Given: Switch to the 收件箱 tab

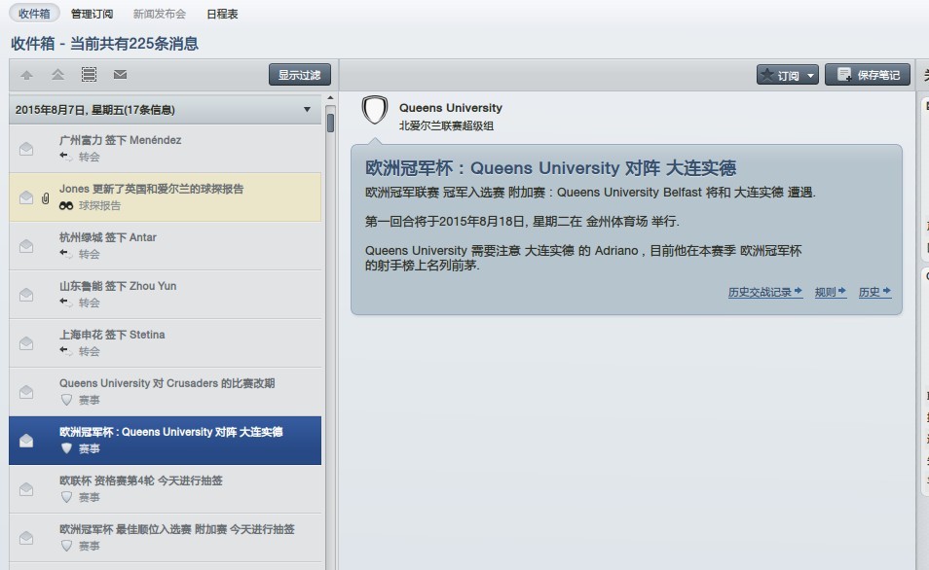Looking at the screenshot, I should tap(34, 14).
